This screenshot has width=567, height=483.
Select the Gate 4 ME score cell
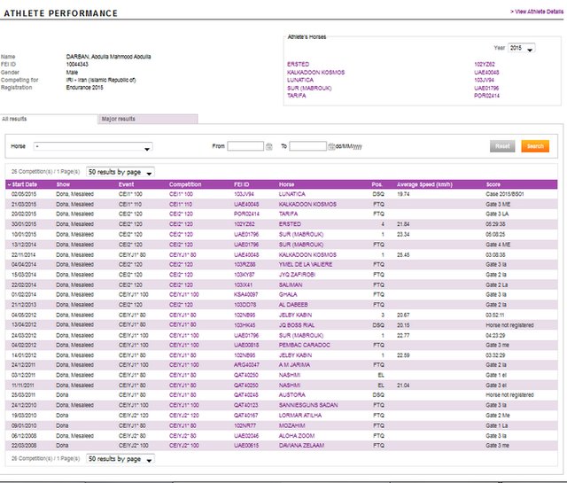[x=498, y=245]
